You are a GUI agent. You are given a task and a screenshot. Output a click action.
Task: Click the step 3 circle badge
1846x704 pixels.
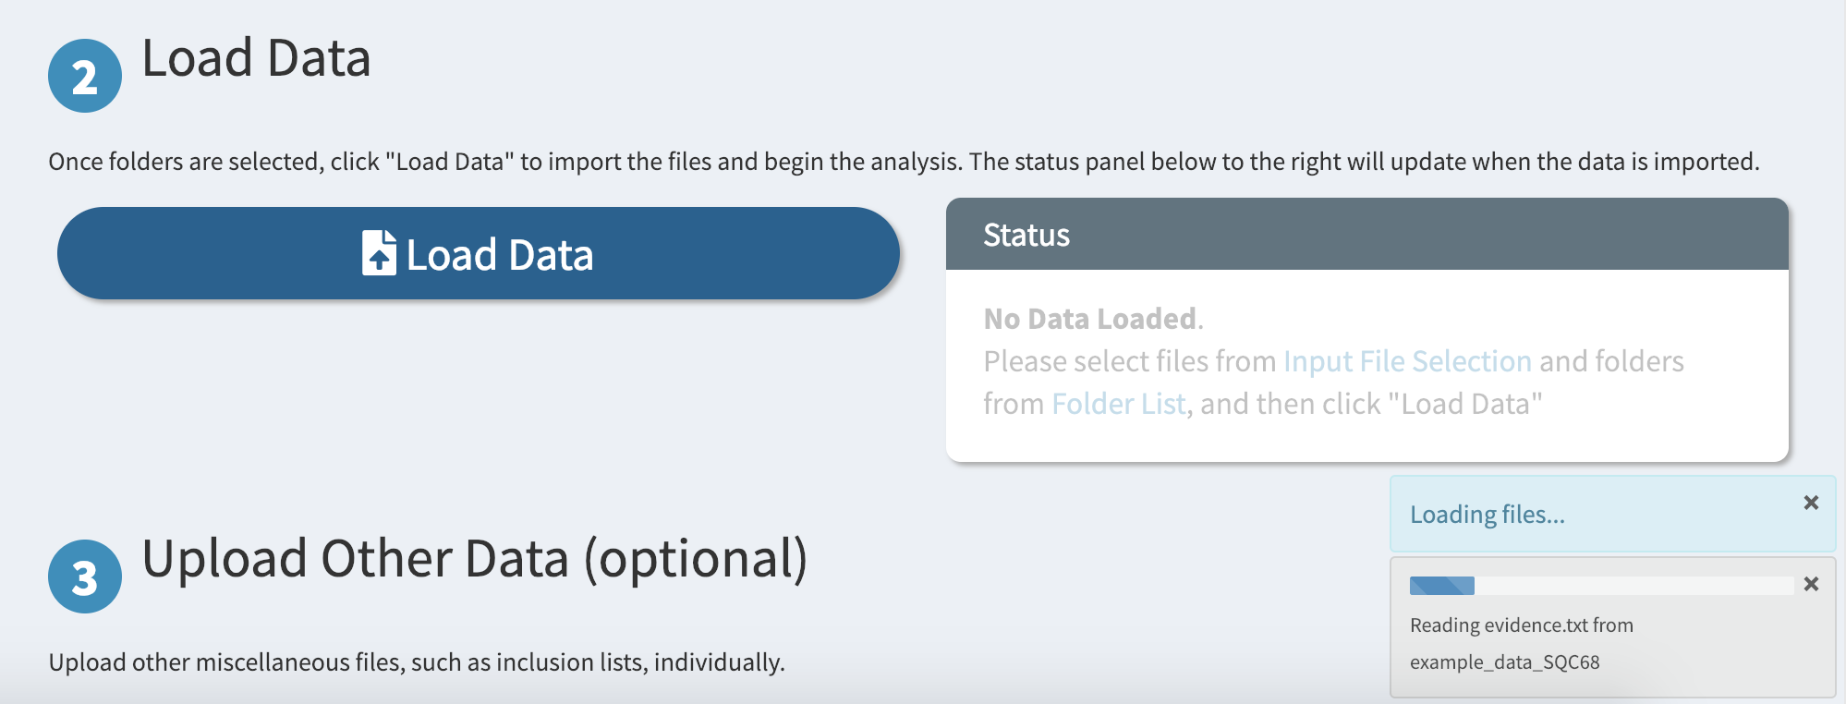[85, 577]
